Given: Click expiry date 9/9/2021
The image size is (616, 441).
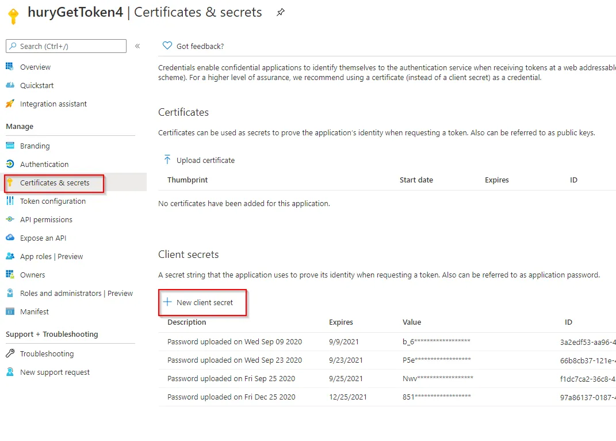Looking at the screenshot, I should (x=344, y=342).
